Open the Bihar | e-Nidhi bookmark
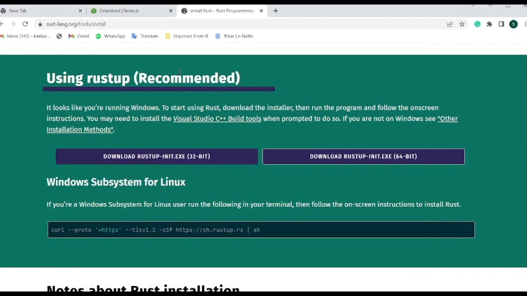Viewport: 527px width, 296px height. (x=234, y=36)
